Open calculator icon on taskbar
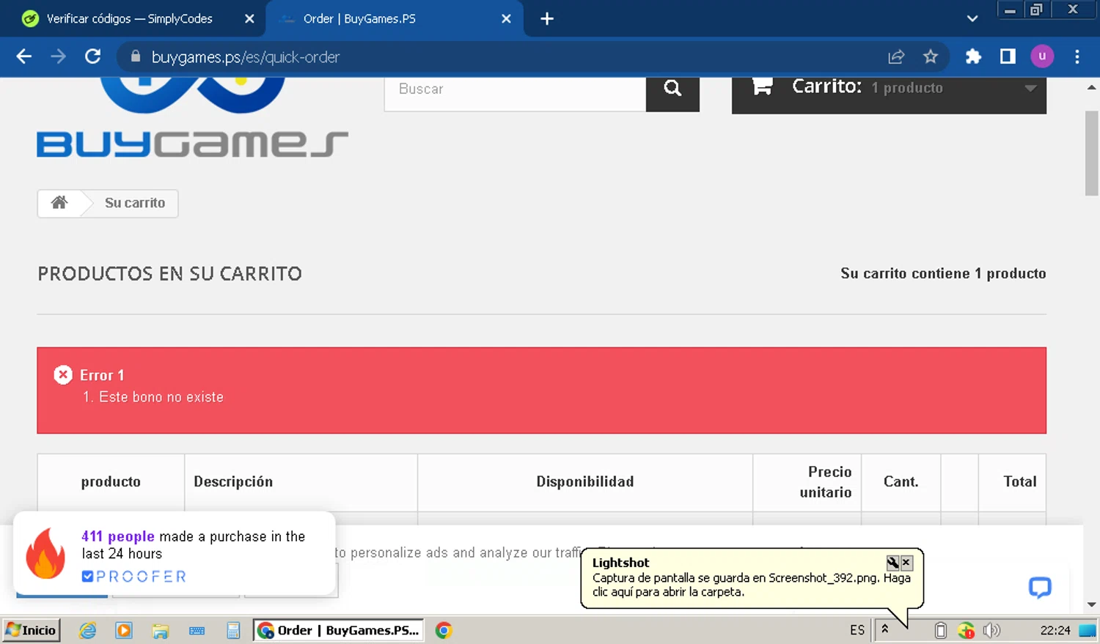The image size is (1100, 644). [x=233, y=630]
